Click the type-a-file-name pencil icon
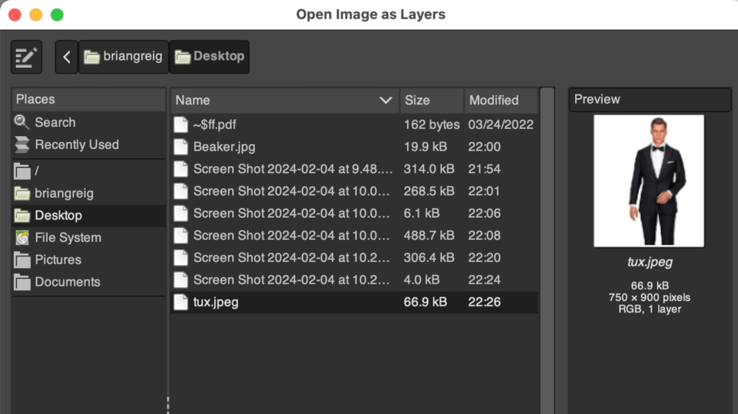This screenshot has height=414, width=738. tap(27, 57)
